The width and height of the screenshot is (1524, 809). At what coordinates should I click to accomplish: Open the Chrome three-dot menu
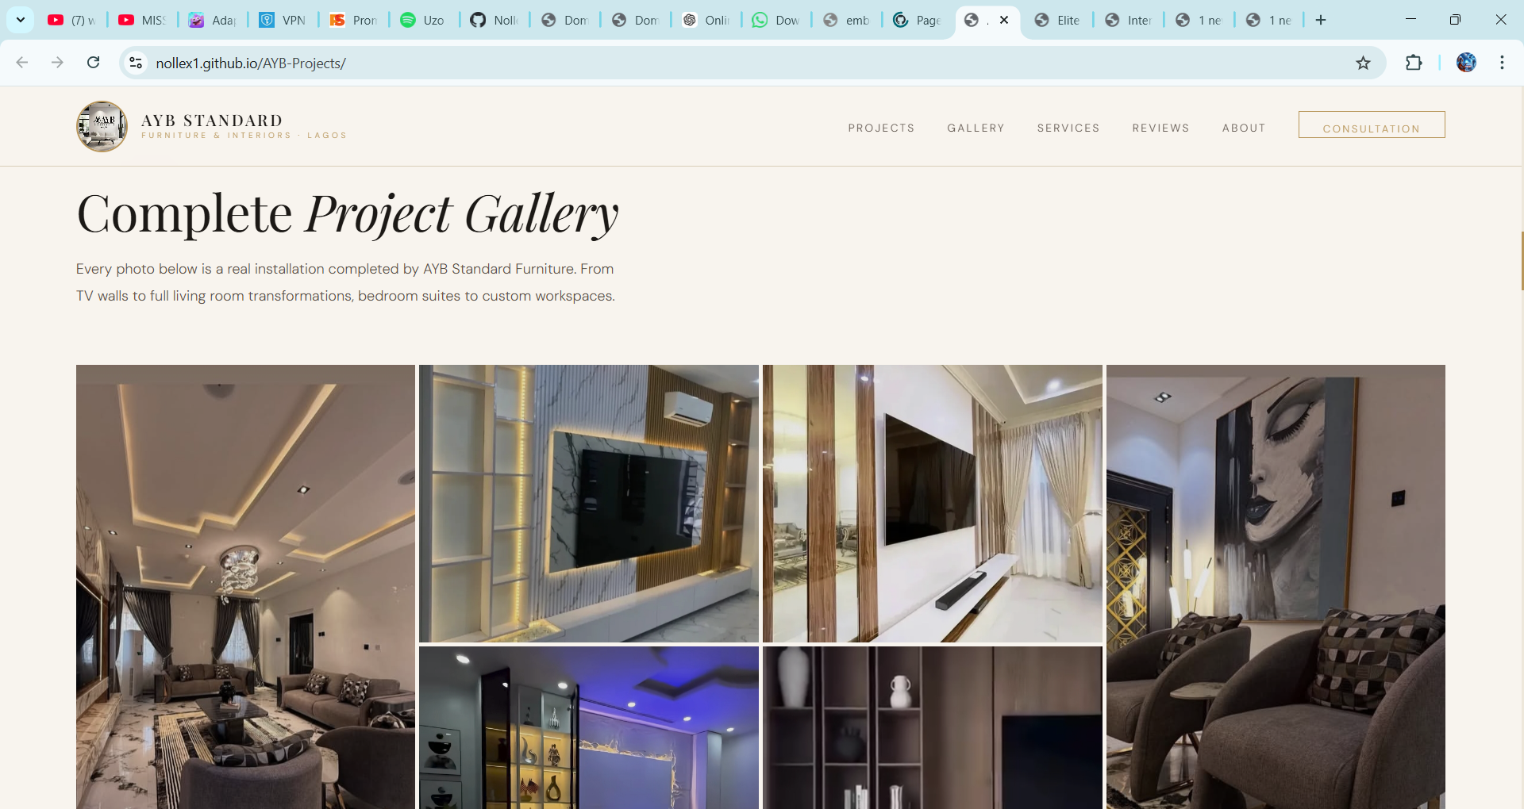tap(1501, 63)
